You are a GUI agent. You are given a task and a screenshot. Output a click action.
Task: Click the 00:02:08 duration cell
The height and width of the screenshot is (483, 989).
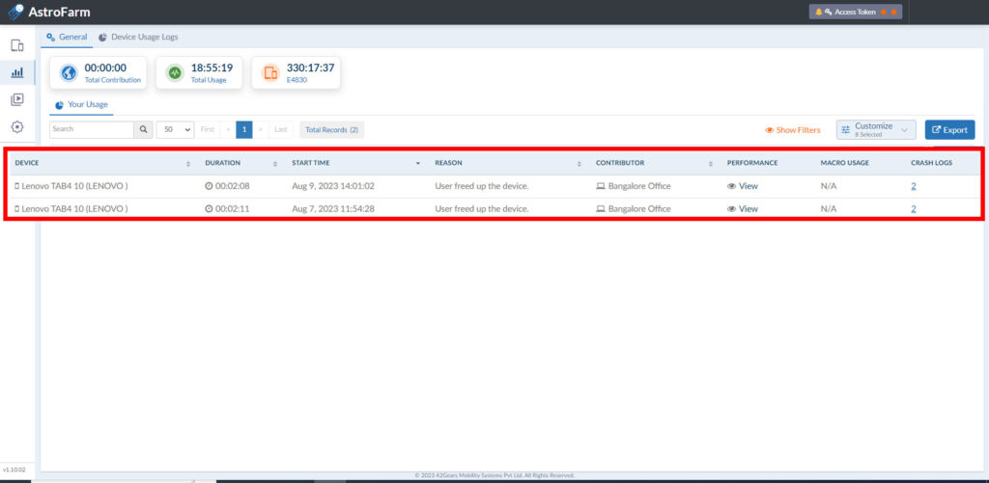[x=227, y=186]
